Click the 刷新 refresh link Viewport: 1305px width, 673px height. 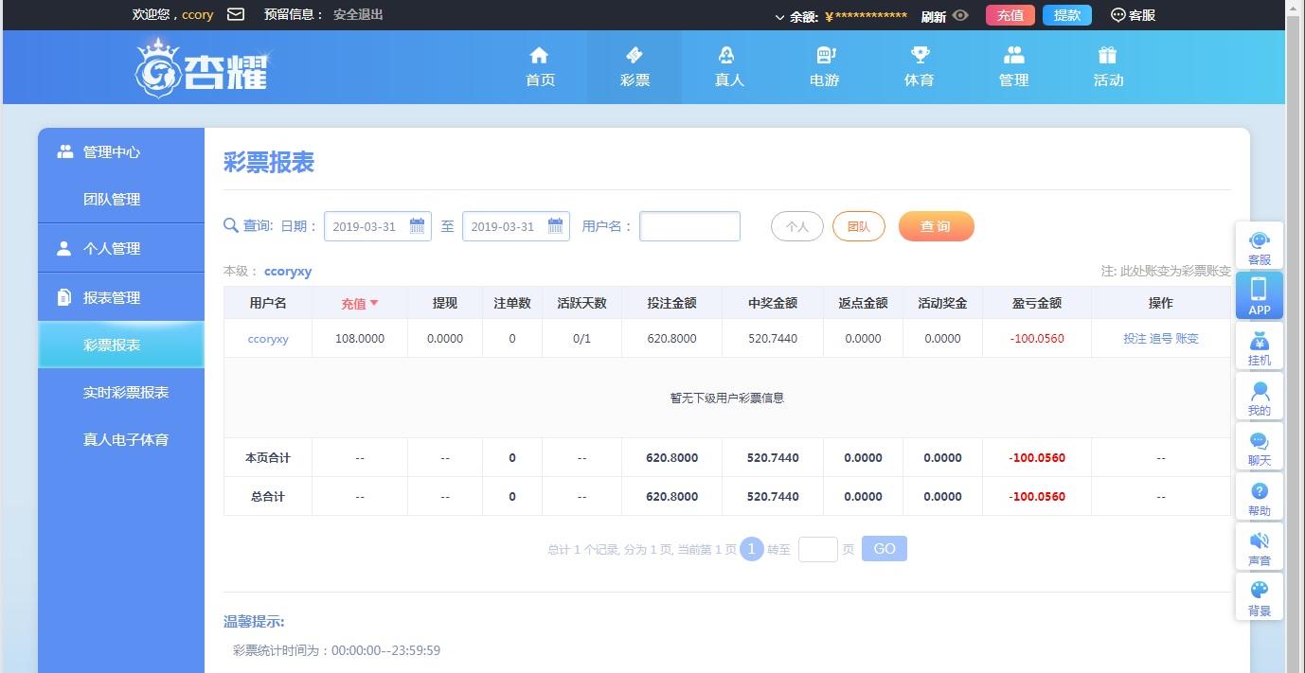click(x=933, y=16)
